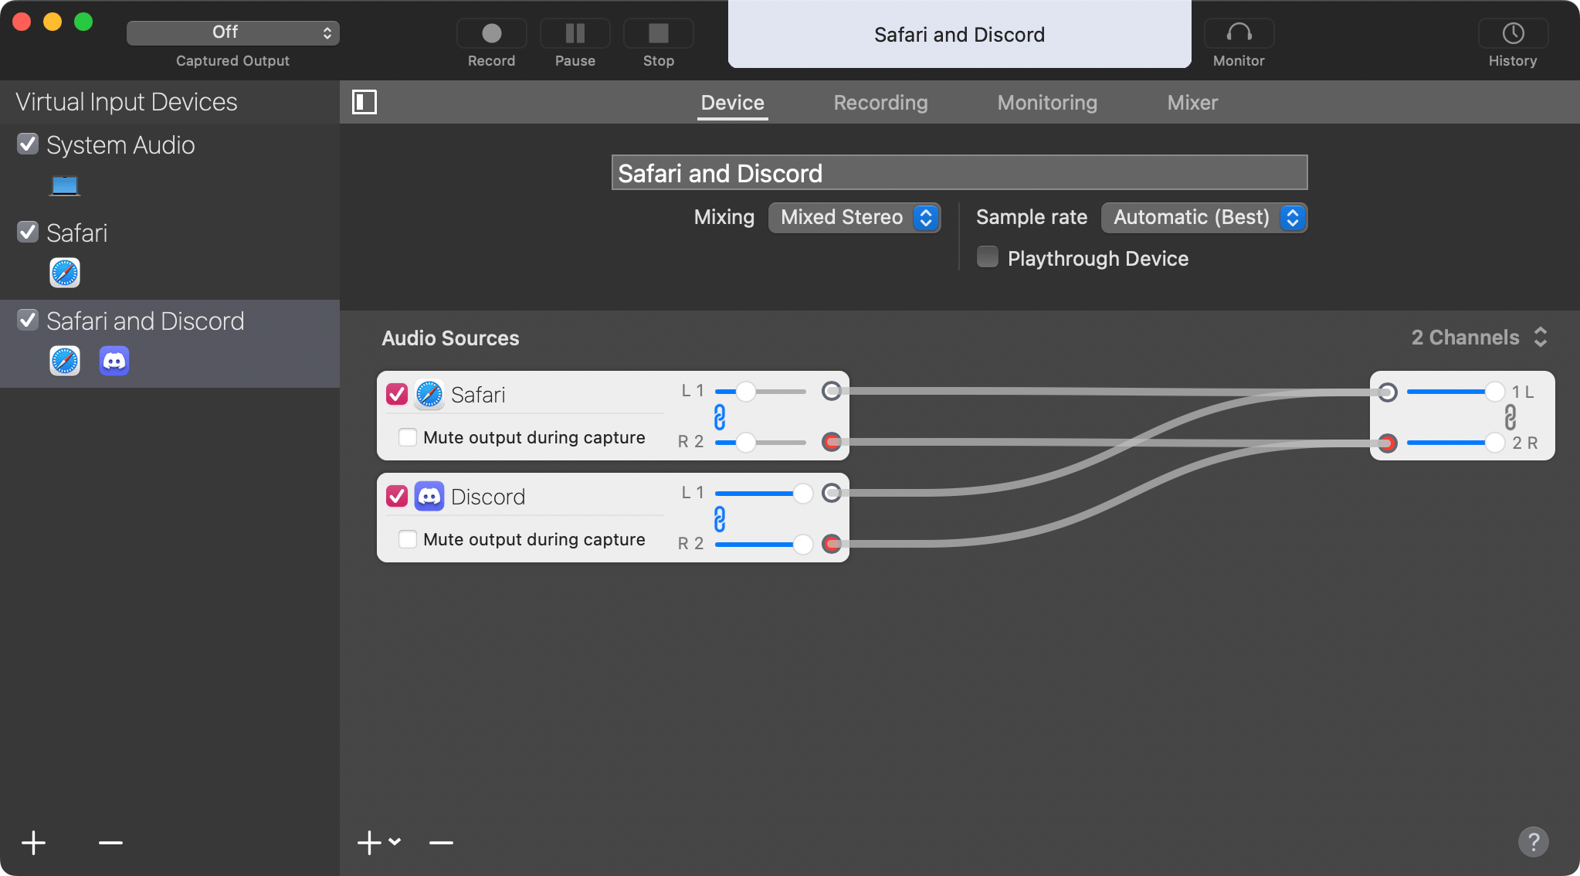
Task: Open the Captured Output Off dropdown
Action: coord(232,32)
